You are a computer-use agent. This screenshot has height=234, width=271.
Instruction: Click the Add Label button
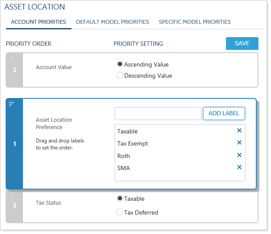pyautogui.click(x=224, y=114)
